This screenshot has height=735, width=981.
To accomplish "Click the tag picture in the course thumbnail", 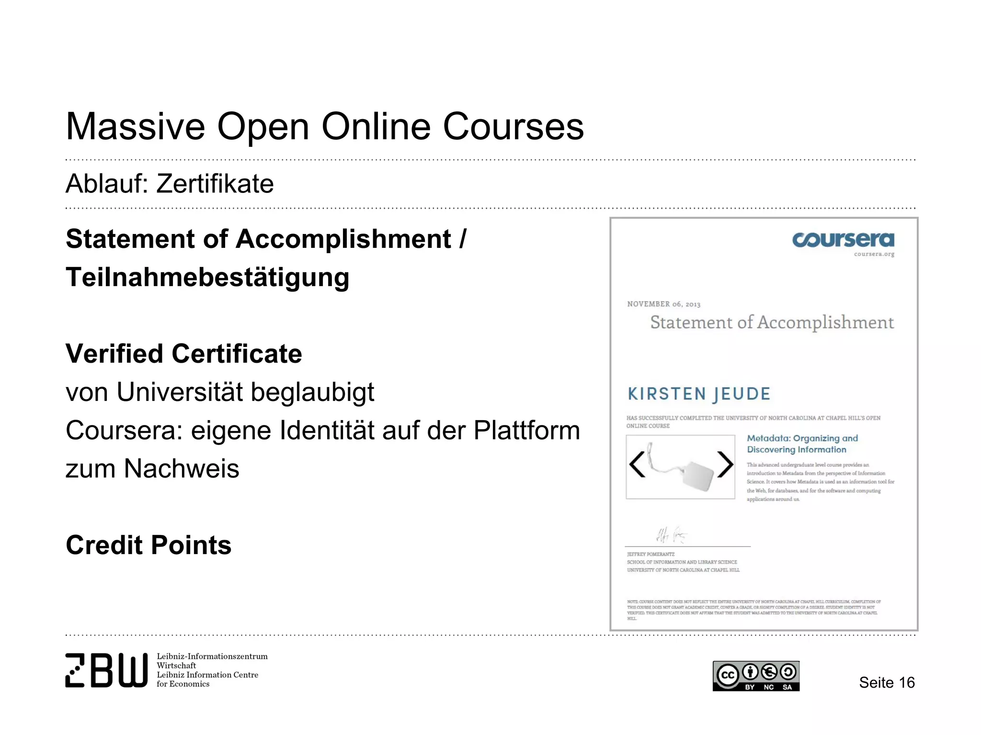I will [x=681, y=467].
